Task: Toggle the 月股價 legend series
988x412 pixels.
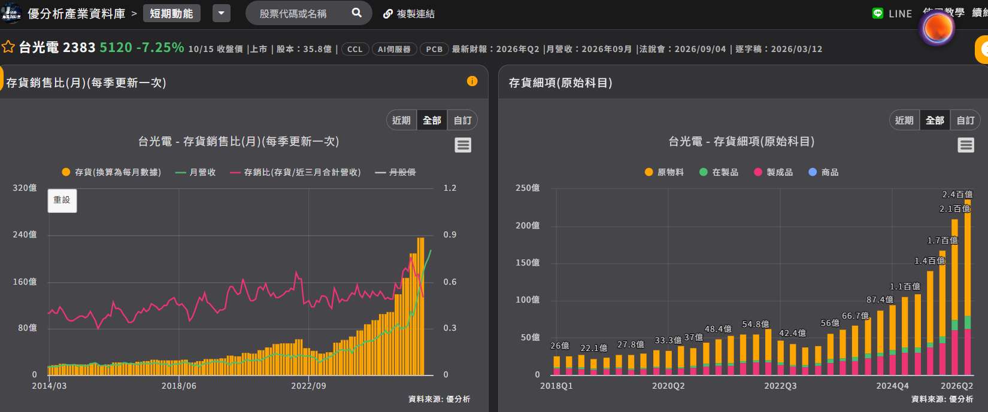Action: 395,172
